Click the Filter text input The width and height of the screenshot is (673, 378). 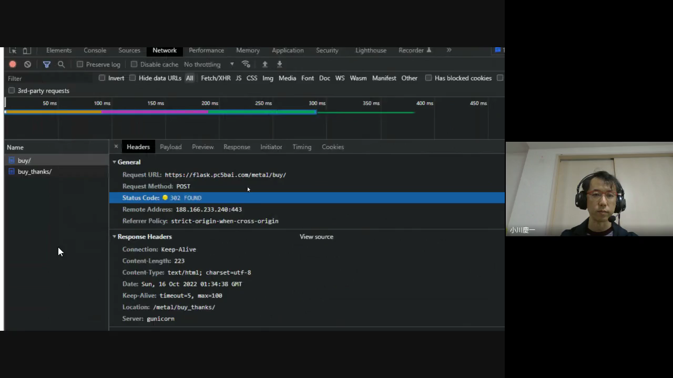[x=47, y=78]
